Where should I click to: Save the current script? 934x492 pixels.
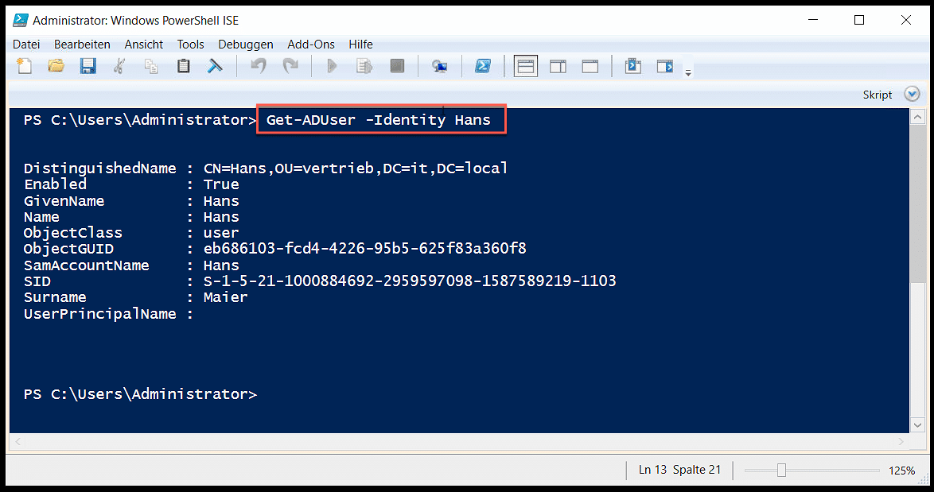[x=88, y=66]
